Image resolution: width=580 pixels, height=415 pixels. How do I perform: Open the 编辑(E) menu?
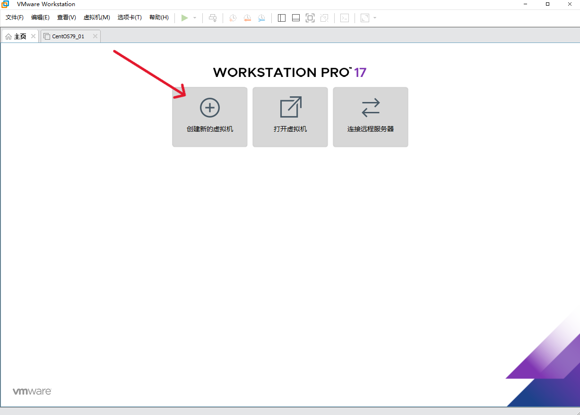(40, 17)
